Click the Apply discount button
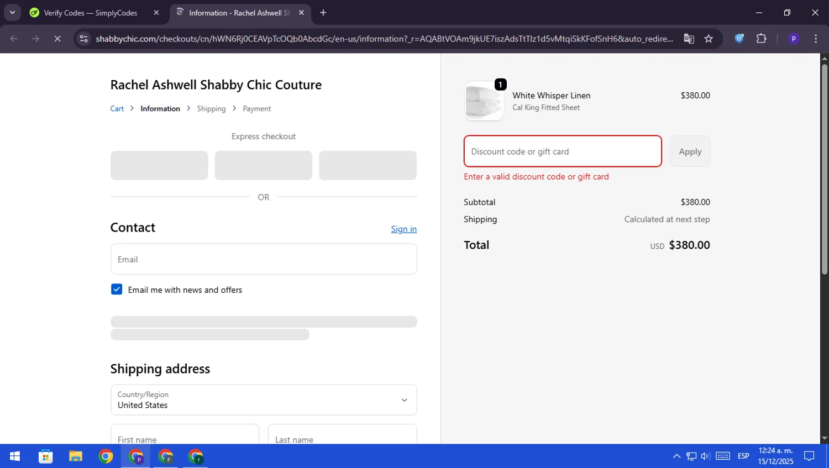The width and height of the screenshot is (829, 468). pos(690,151)
